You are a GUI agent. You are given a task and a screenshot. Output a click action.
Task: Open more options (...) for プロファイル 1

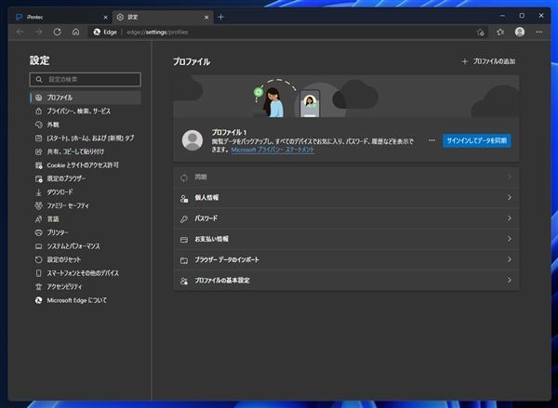coord(432,140)
